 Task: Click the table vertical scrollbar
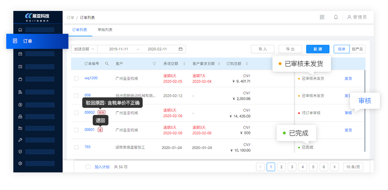pos(365,111)
